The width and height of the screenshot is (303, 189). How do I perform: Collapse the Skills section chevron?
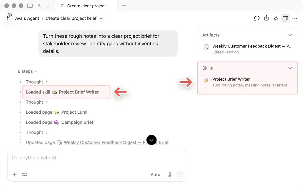coord(290,68)
